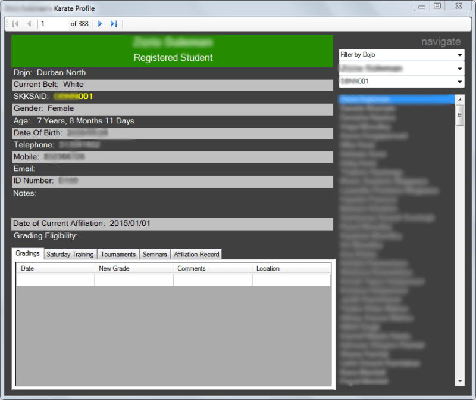Screen dimensions: 476x400
Task: Click the Date column header
Action: [x=55, y=269]
